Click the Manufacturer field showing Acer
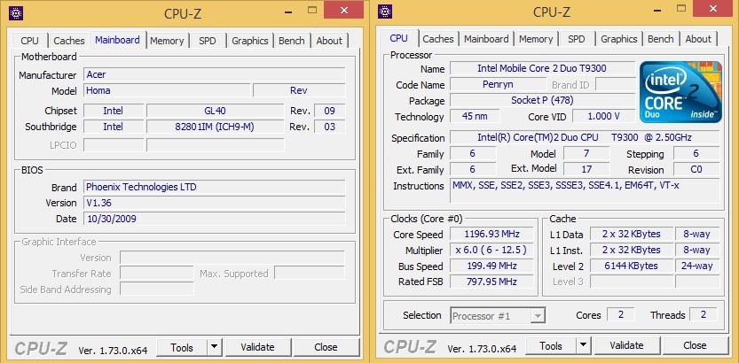 click(x=215, y=74)
